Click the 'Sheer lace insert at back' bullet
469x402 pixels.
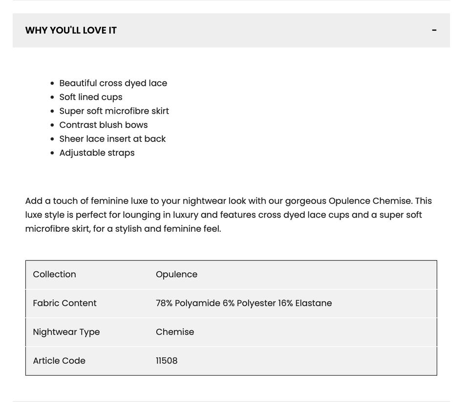112,139
